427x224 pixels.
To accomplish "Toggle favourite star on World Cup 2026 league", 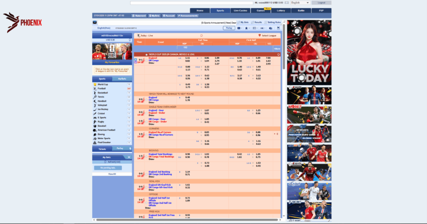I will tap(146, 55).
